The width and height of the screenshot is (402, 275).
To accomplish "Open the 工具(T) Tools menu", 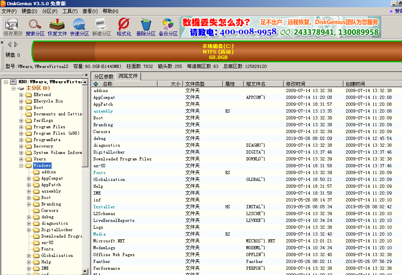I will (70, 11).
